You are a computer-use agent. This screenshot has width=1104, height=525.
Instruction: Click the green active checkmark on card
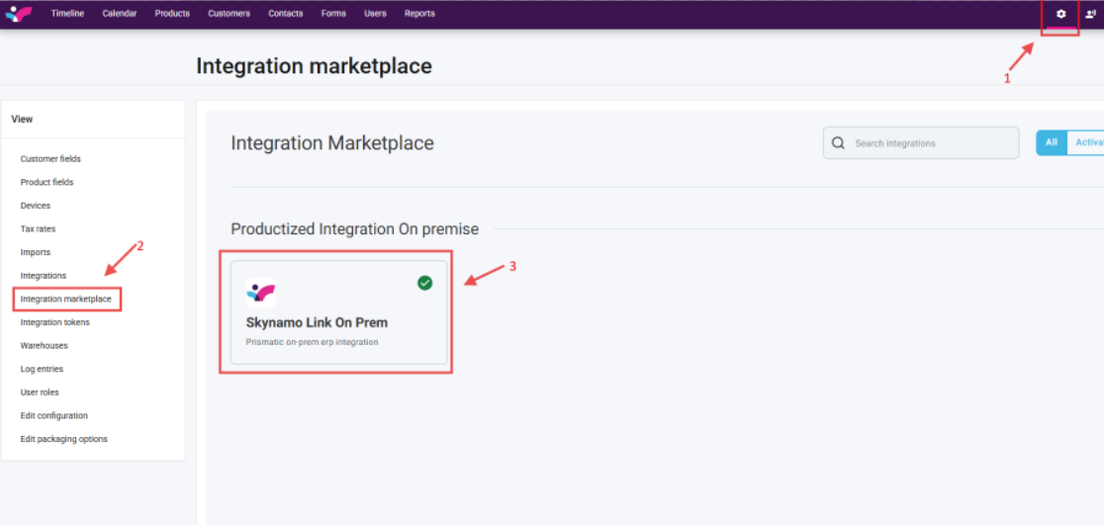[x=424, y=283]
